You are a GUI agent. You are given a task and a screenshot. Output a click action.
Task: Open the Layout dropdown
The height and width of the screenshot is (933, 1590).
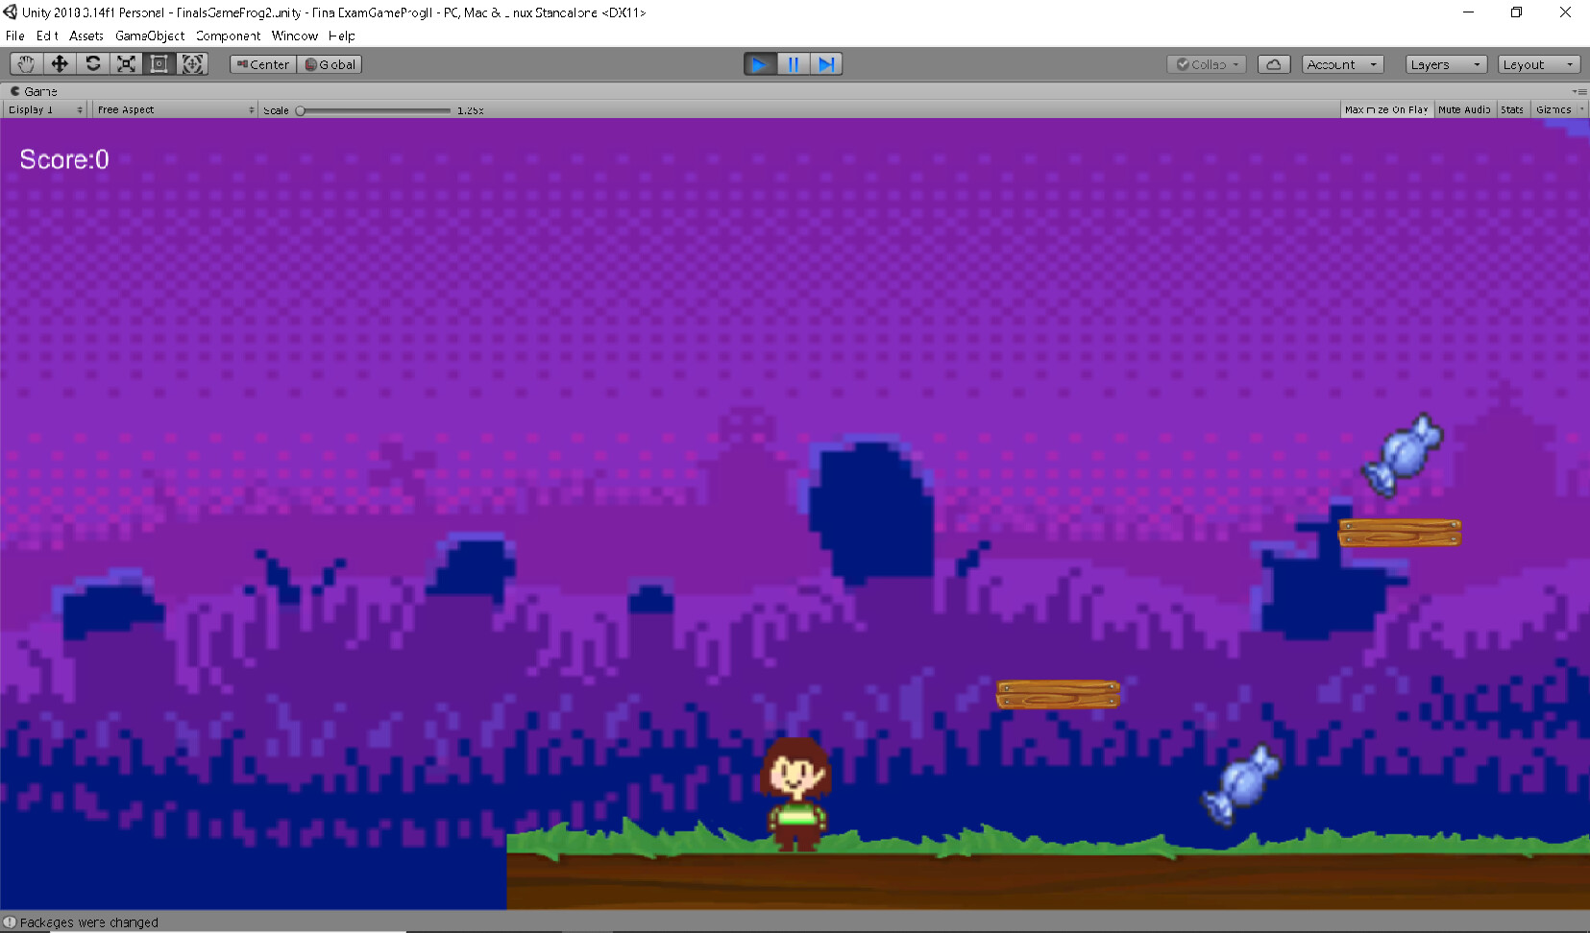1538,63
